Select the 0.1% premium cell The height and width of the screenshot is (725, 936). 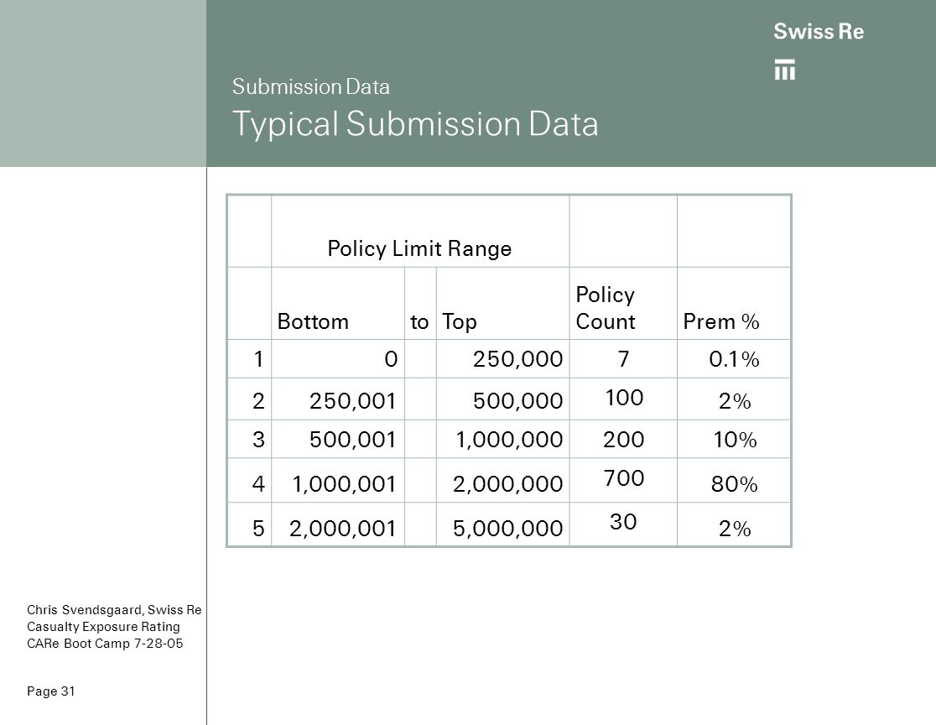click(x=734, y=359)
